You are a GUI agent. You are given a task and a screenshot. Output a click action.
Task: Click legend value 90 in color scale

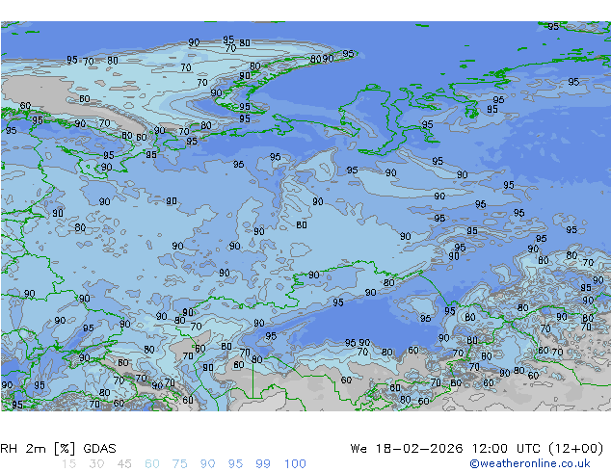pos(207,464)
